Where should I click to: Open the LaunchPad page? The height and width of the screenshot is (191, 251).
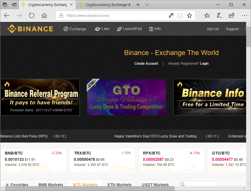129,29
